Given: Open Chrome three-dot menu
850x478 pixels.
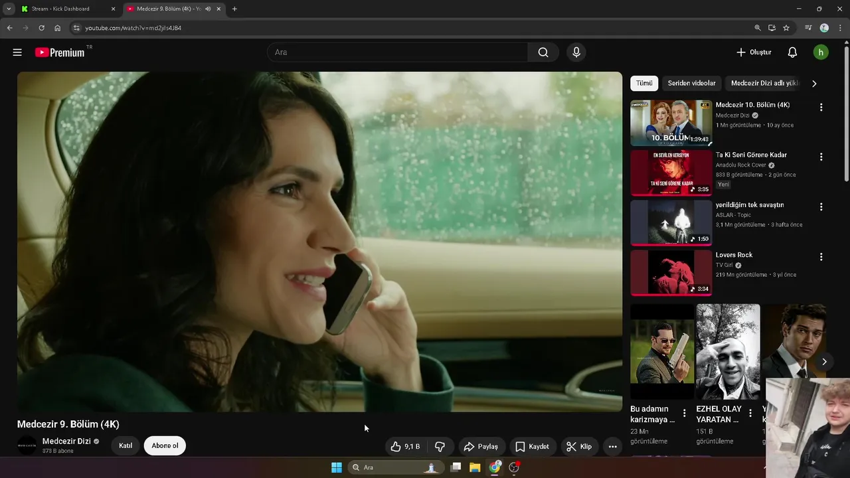Looking at the screenshot, I should (x=840, y=28).
